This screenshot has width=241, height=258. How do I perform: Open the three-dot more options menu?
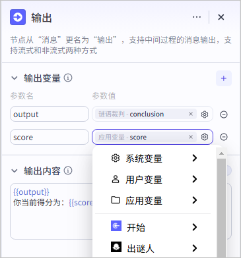coord(197,17)
